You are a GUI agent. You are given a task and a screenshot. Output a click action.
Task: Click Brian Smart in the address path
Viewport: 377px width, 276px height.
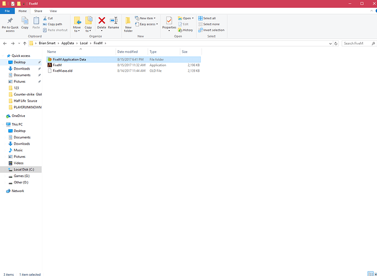coord(47,43)
